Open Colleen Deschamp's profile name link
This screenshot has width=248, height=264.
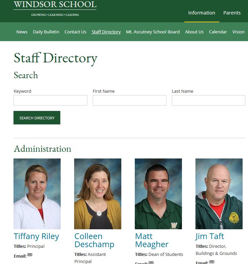[x=94, y=240]
